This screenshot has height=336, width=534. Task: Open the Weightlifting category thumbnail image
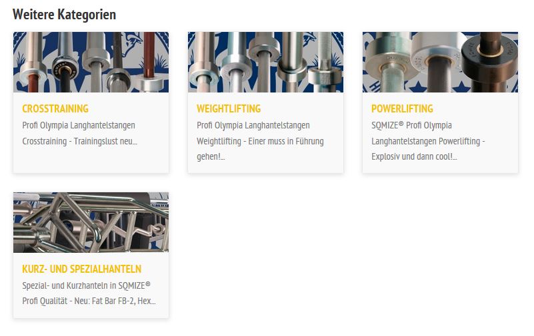tap(265, 62)
